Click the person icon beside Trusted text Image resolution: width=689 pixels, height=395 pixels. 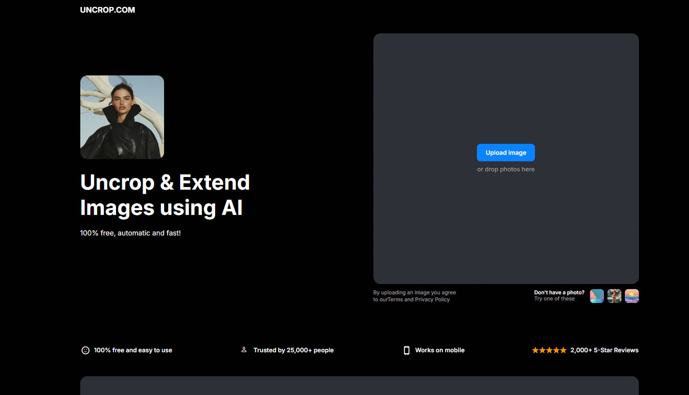pyautogui.click(x=244, y=350)
